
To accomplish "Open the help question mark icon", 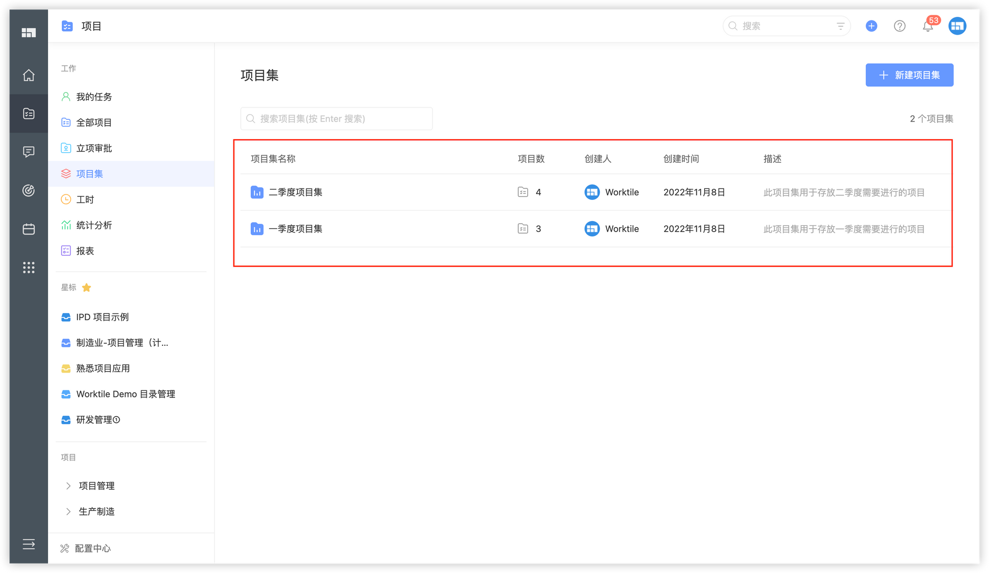I will click(899, 26).
